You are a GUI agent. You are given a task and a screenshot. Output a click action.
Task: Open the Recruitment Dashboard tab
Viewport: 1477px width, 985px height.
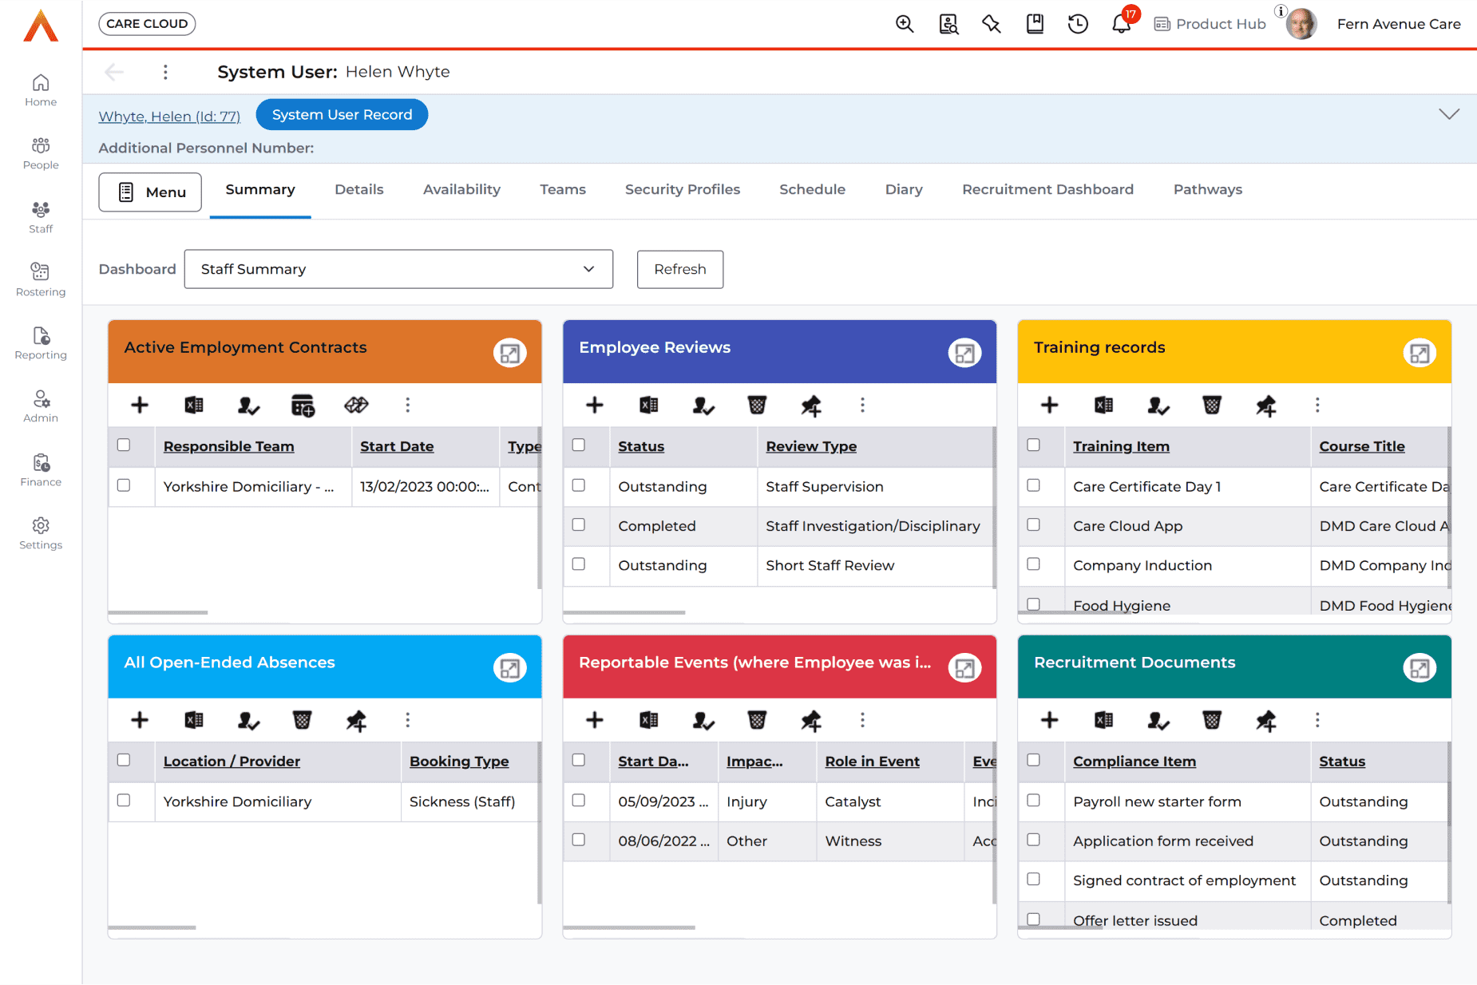[x=1047, y=189]
